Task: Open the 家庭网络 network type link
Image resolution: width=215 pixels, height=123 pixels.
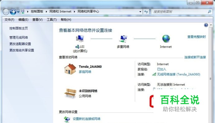Action: click(x=85, y=72)
